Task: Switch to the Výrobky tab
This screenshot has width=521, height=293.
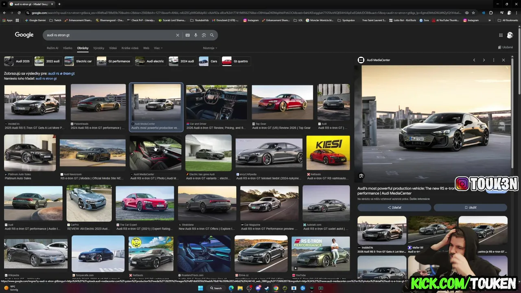Action: pyautogui.click(x=99, y=48)
